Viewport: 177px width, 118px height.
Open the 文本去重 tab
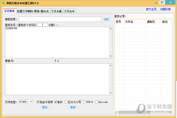tap(56, 11)
